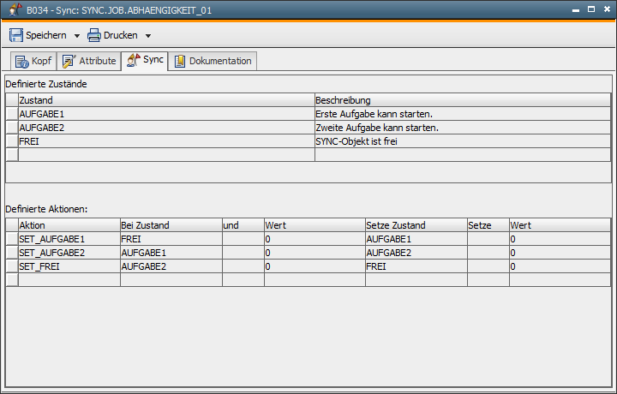Click the und column header
The height and width of the screenshot is (394, 617).
point(243,225)
